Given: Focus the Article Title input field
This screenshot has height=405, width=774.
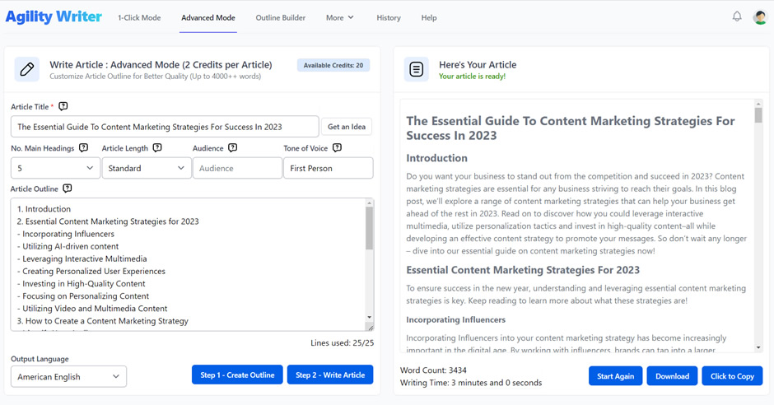Looking at the screenshot, I should tap(165, 127).
